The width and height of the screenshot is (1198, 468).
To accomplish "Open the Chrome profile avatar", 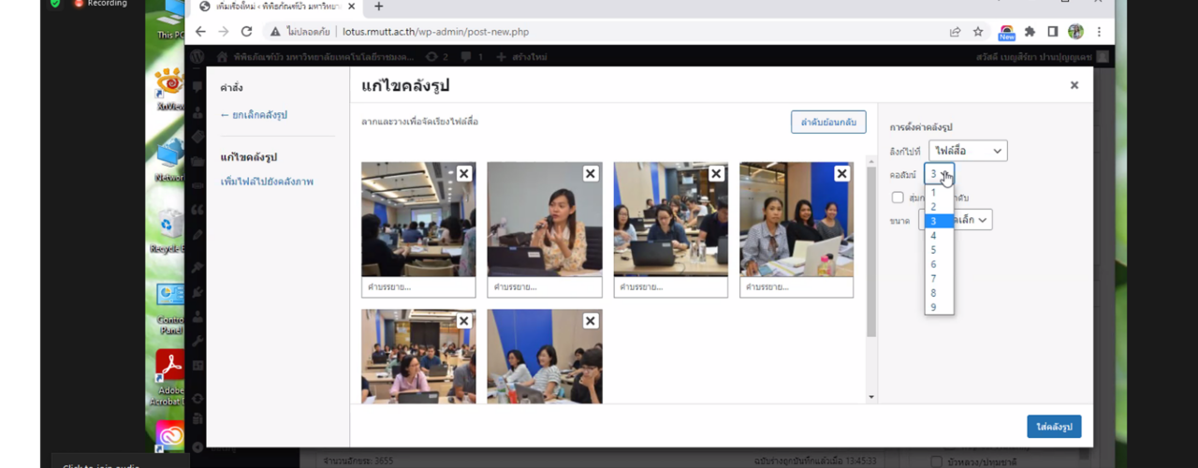I will pyautogui.click(x=1075, y=31).
